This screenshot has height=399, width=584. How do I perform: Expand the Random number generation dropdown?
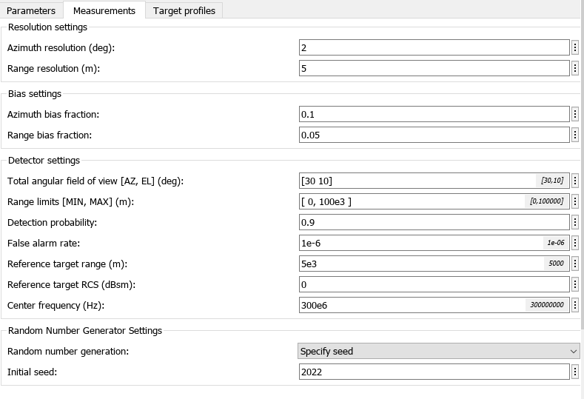(439, 352)
